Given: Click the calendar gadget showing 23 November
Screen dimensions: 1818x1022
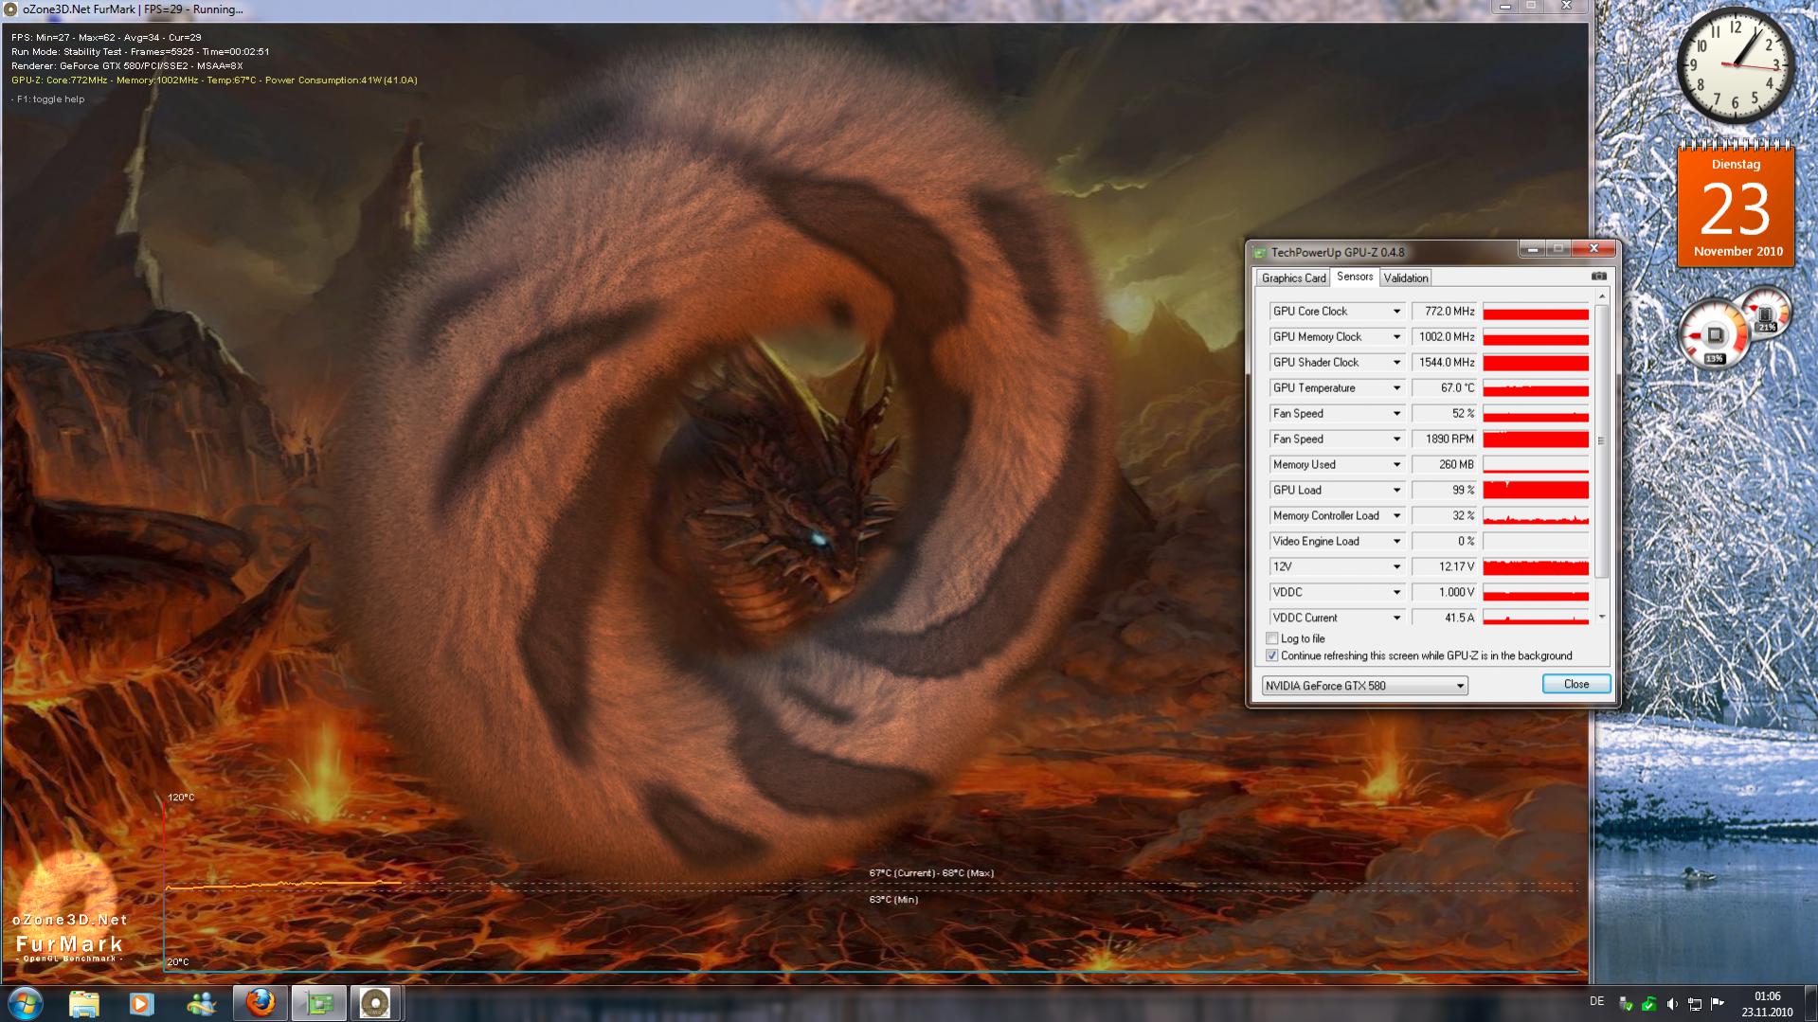Looking at the screenshot, I should pyautogui.click(x=1736, y=204).
